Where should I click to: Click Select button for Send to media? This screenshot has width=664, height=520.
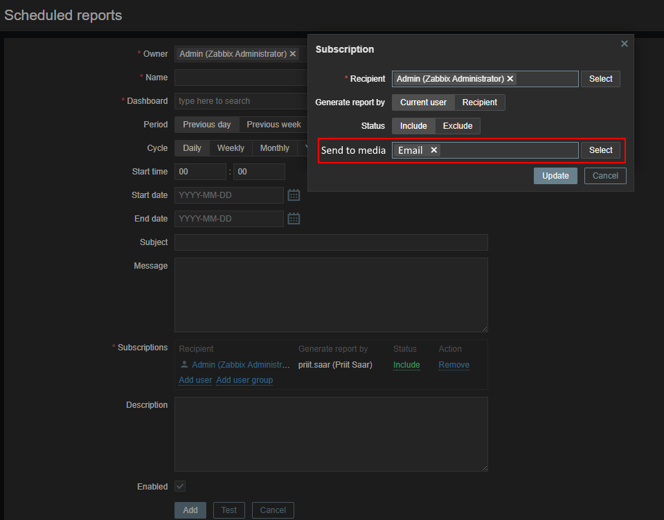click(600, 150)
